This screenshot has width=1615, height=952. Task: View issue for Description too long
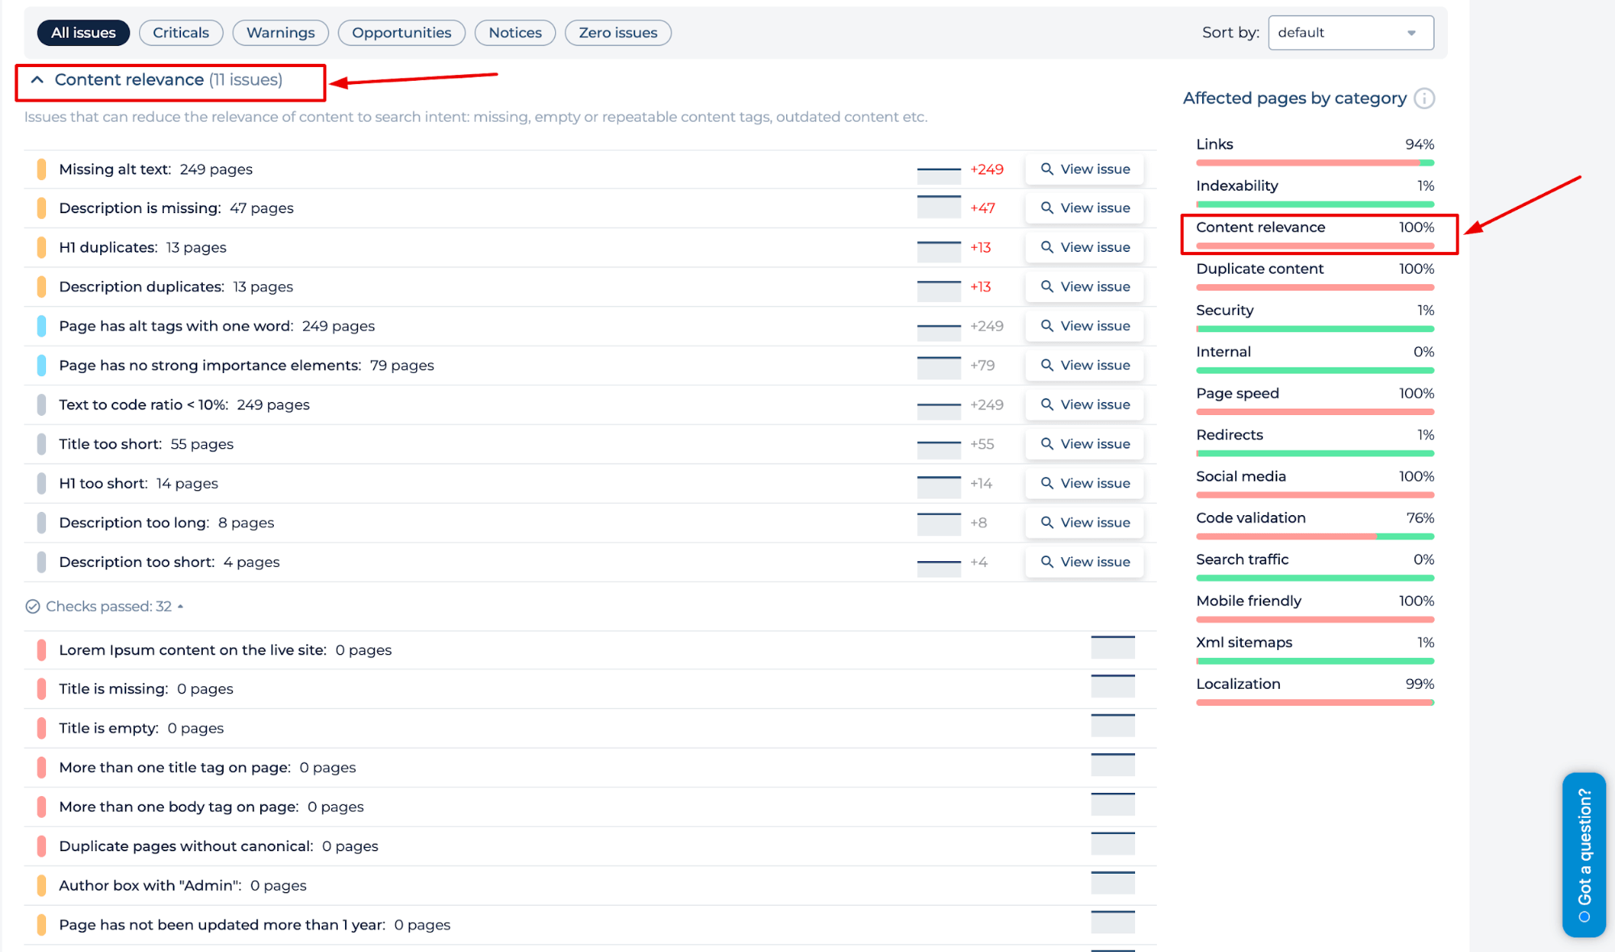(x=1083, y=522)
